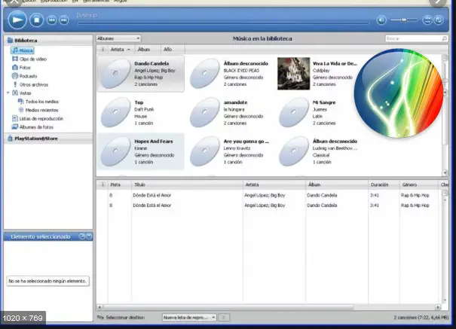456x329 pixels.
Task: Go to Fotos in the sidebar
Action: (25, 67)
